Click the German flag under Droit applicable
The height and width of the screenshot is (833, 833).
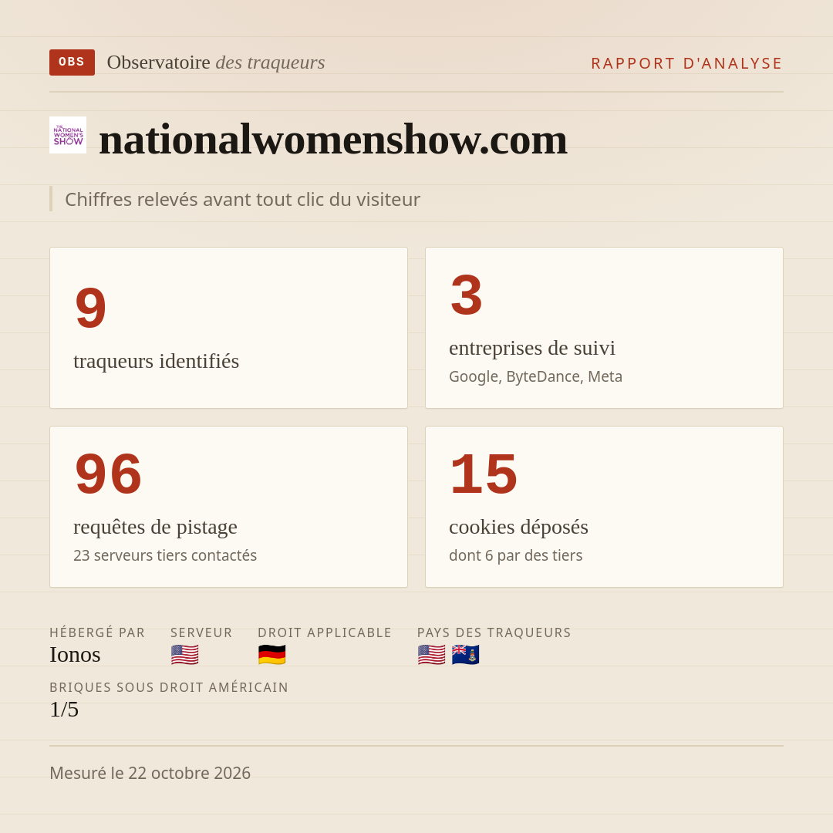coord(272,655)
